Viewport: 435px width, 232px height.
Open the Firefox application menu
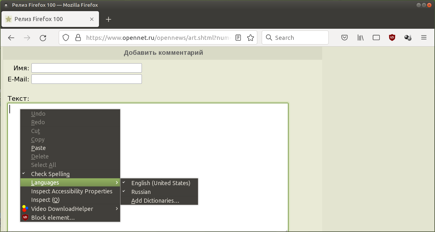[x=424, y=38]
